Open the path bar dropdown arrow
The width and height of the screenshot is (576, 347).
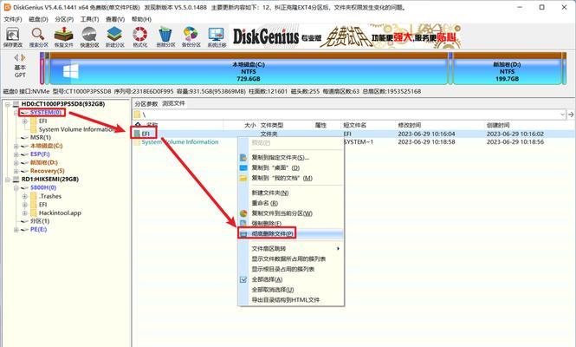tap(562, 115)
